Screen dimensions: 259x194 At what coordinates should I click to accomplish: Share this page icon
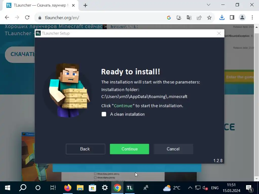click(199, 18)
